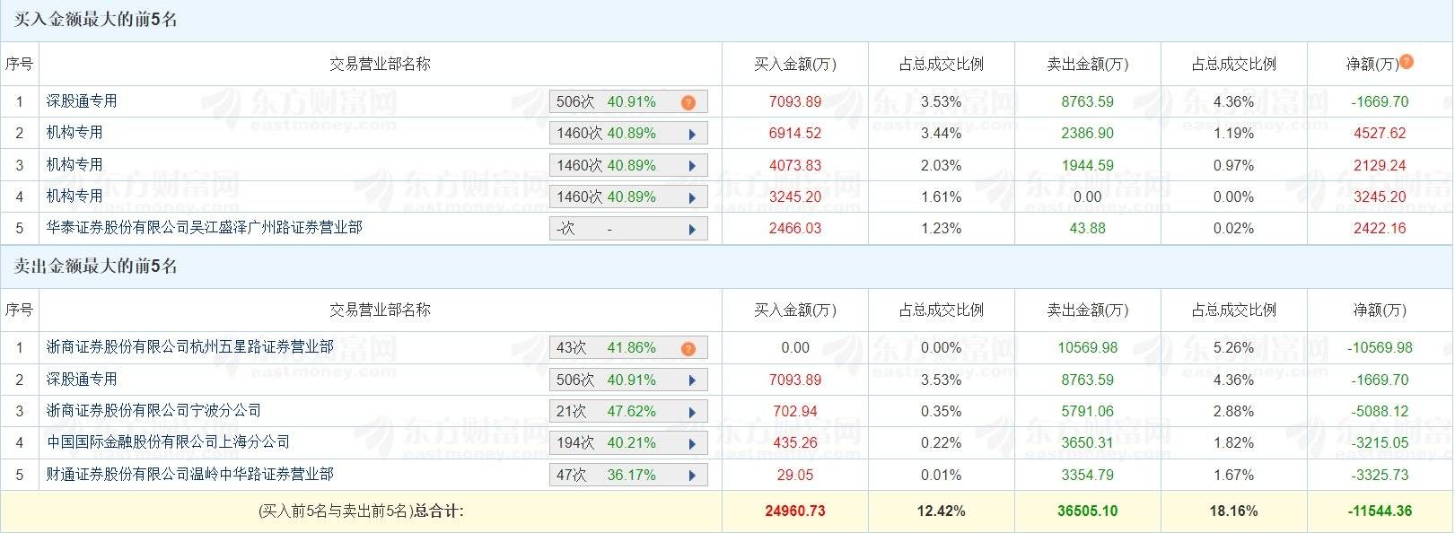Screen dimensions: 1455x533
Task: Click the 买入金额(万) column header
Action: click(x=794, y=64)
